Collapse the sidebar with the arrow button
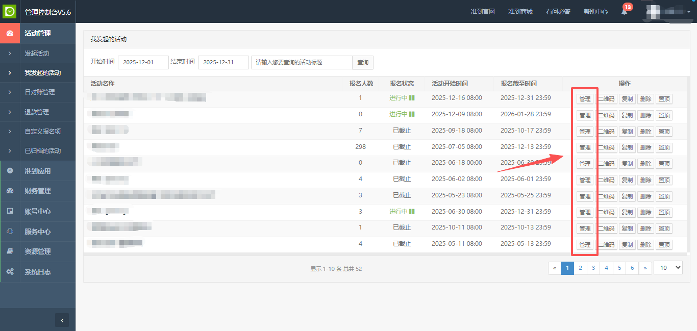697x331 pixels. (62, 320)
